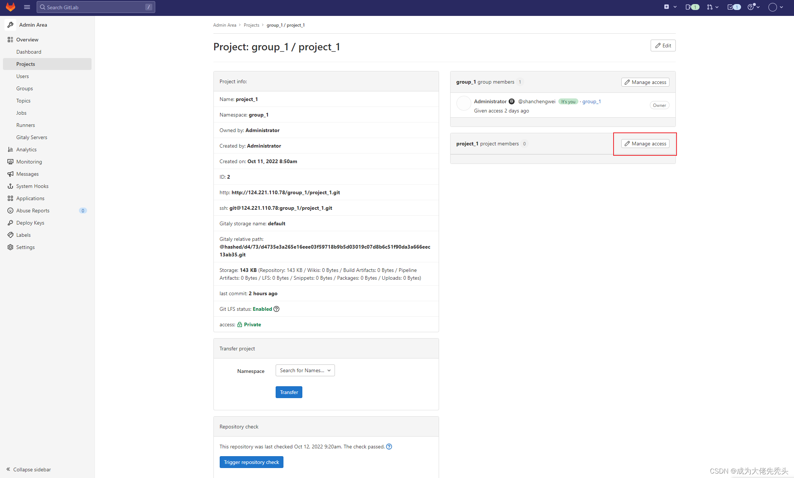This screenshot has width=794, height=478.
Task: Click Manage access for project_1 members
Action: pyautogui.click(x=645, y=144)
